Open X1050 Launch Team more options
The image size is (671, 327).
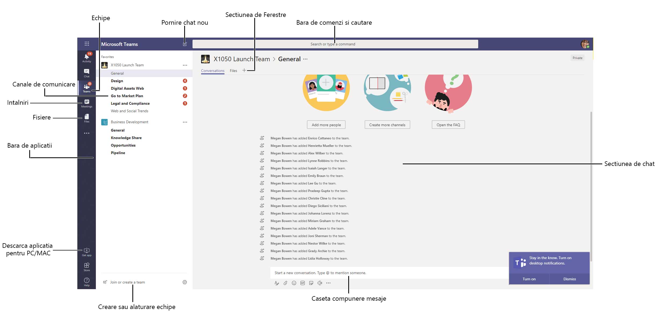[185, 65]
